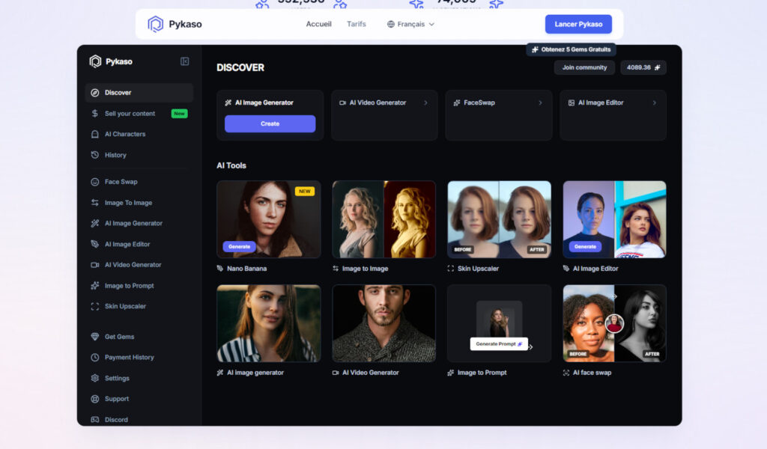Open Payment History in the sidebar
Screen dimensions: 767x449
139,358
